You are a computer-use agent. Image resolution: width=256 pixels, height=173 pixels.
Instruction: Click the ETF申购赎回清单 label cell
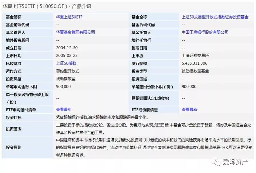point(28,110)
